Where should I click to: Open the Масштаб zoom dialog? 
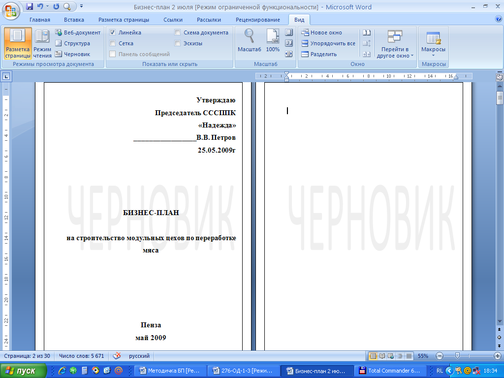pyautogui.click(x=250, y=40)
